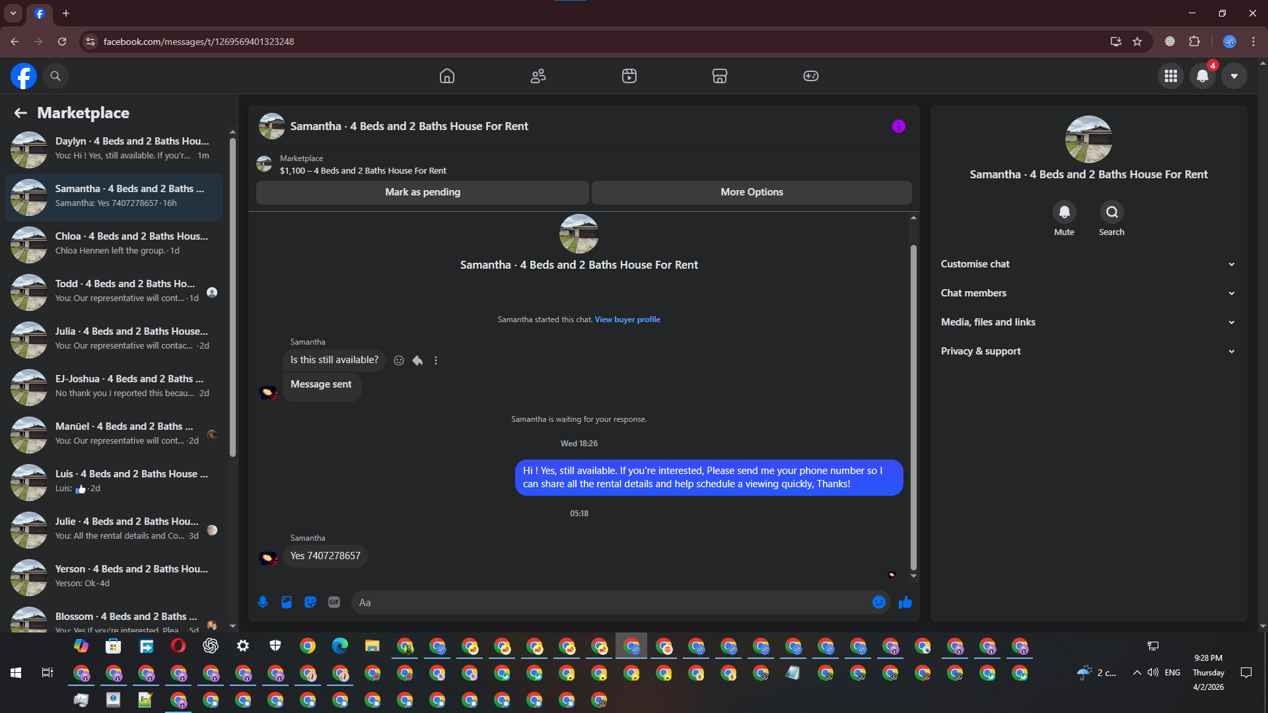Select the Samantha conversation in list
Viewport: 1268px width, 713px height.
pyautogui.click(x=114, y=196)
